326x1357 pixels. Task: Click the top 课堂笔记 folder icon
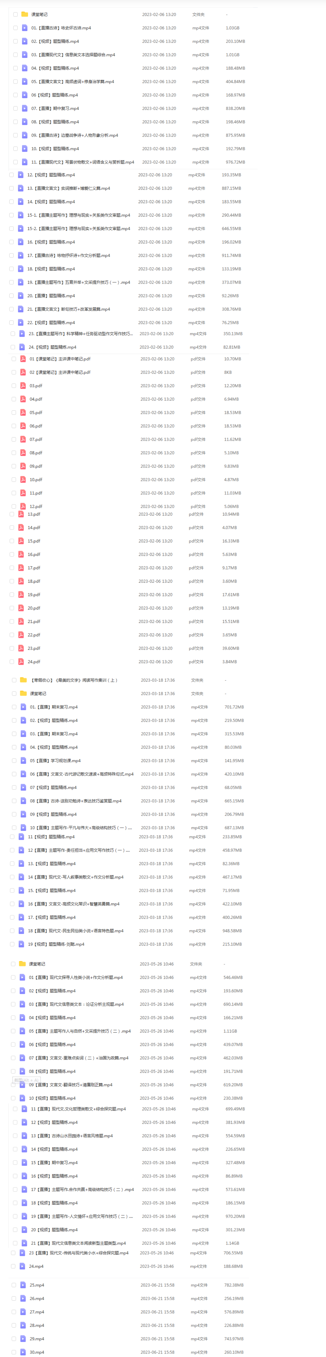(x=25, y=14)
